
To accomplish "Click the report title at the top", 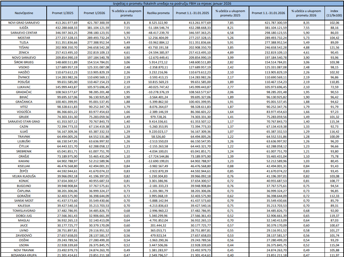I will pyautogui.click(x=172, y=3).
